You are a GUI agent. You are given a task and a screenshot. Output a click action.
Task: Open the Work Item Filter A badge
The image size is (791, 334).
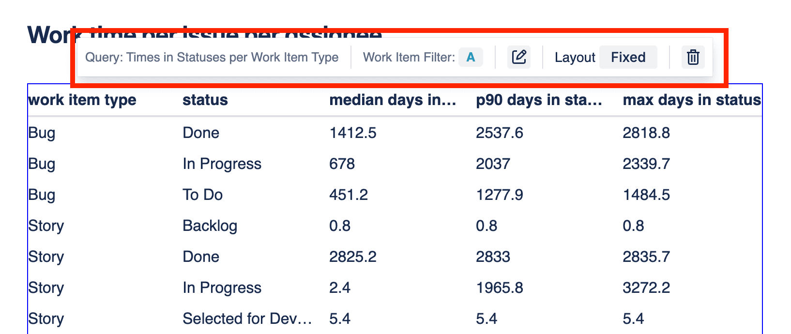pyautogui.click(x=471, y=57)
